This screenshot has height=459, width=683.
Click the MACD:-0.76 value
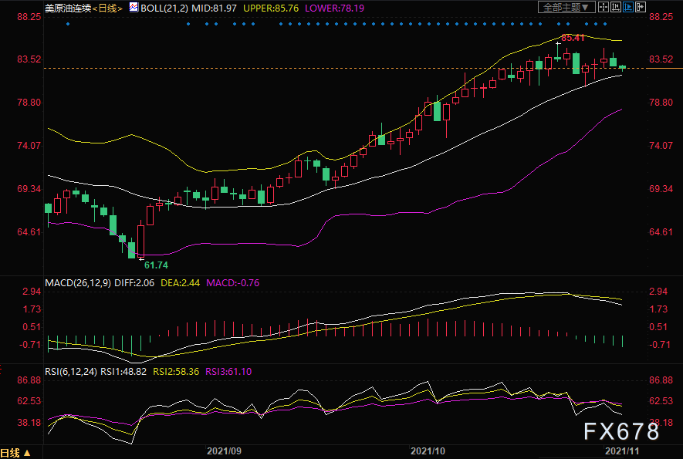coord(232,283)
